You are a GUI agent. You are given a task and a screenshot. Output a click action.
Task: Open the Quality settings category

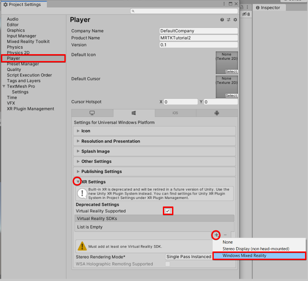point(14,70)
